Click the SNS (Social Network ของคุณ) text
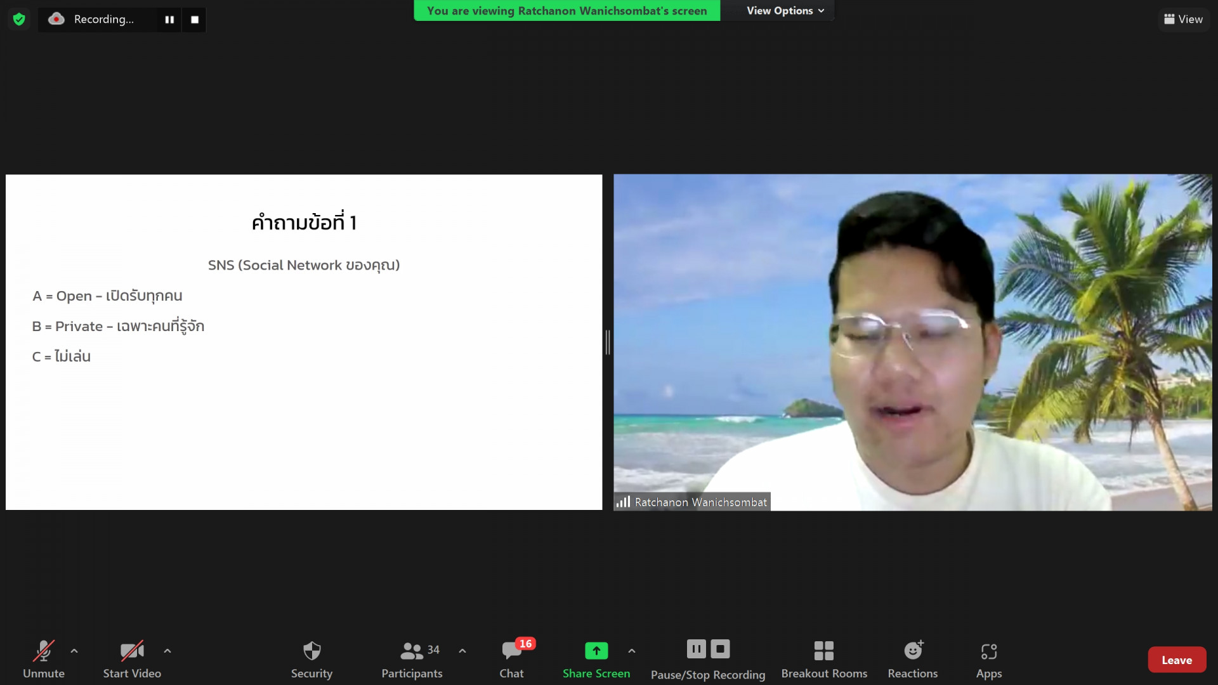Image resolution: width=1218 pixels, height=685 pixels. [304, 265]
